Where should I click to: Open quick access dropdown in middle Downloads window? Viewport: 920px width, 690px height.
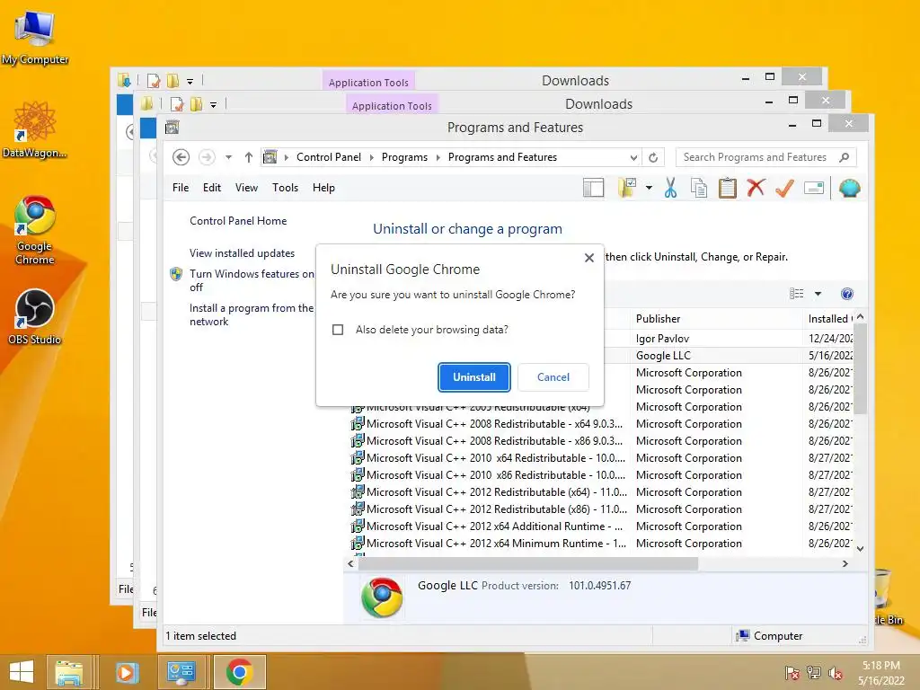pos(214,105)
